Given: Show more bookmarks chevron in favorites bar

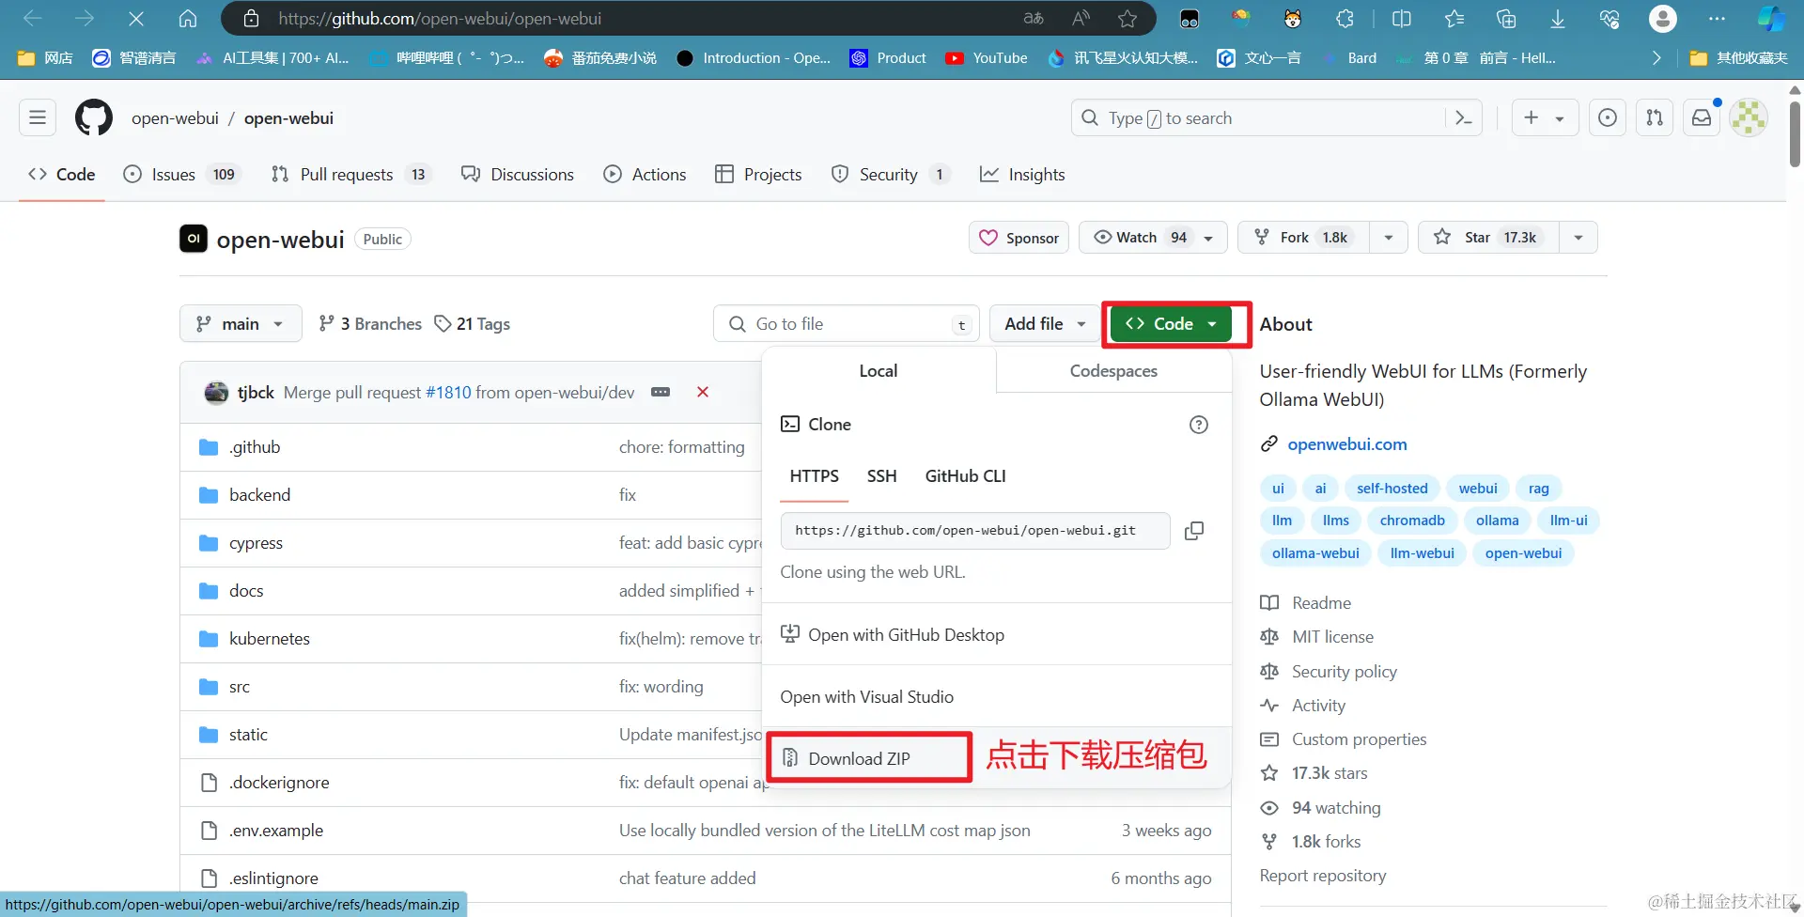Looking at the screenshot, I should pyautogui.click(x=1656, y=58).
